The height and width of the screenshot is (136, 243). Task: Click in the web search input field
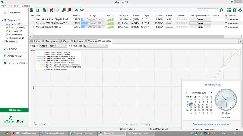(x=207, y=10)
